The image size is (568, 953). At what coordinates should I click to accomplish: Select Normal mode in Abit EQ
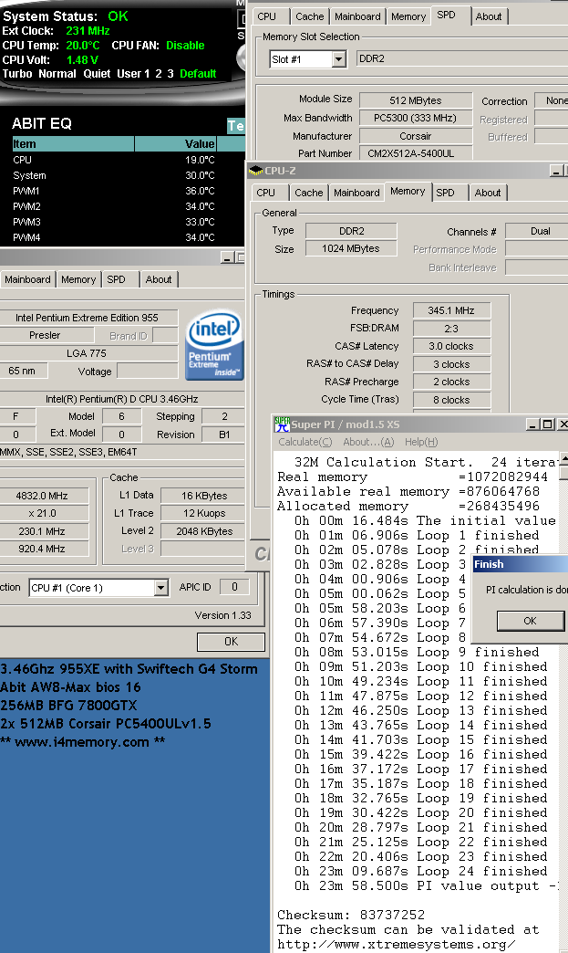click(57, 74)
